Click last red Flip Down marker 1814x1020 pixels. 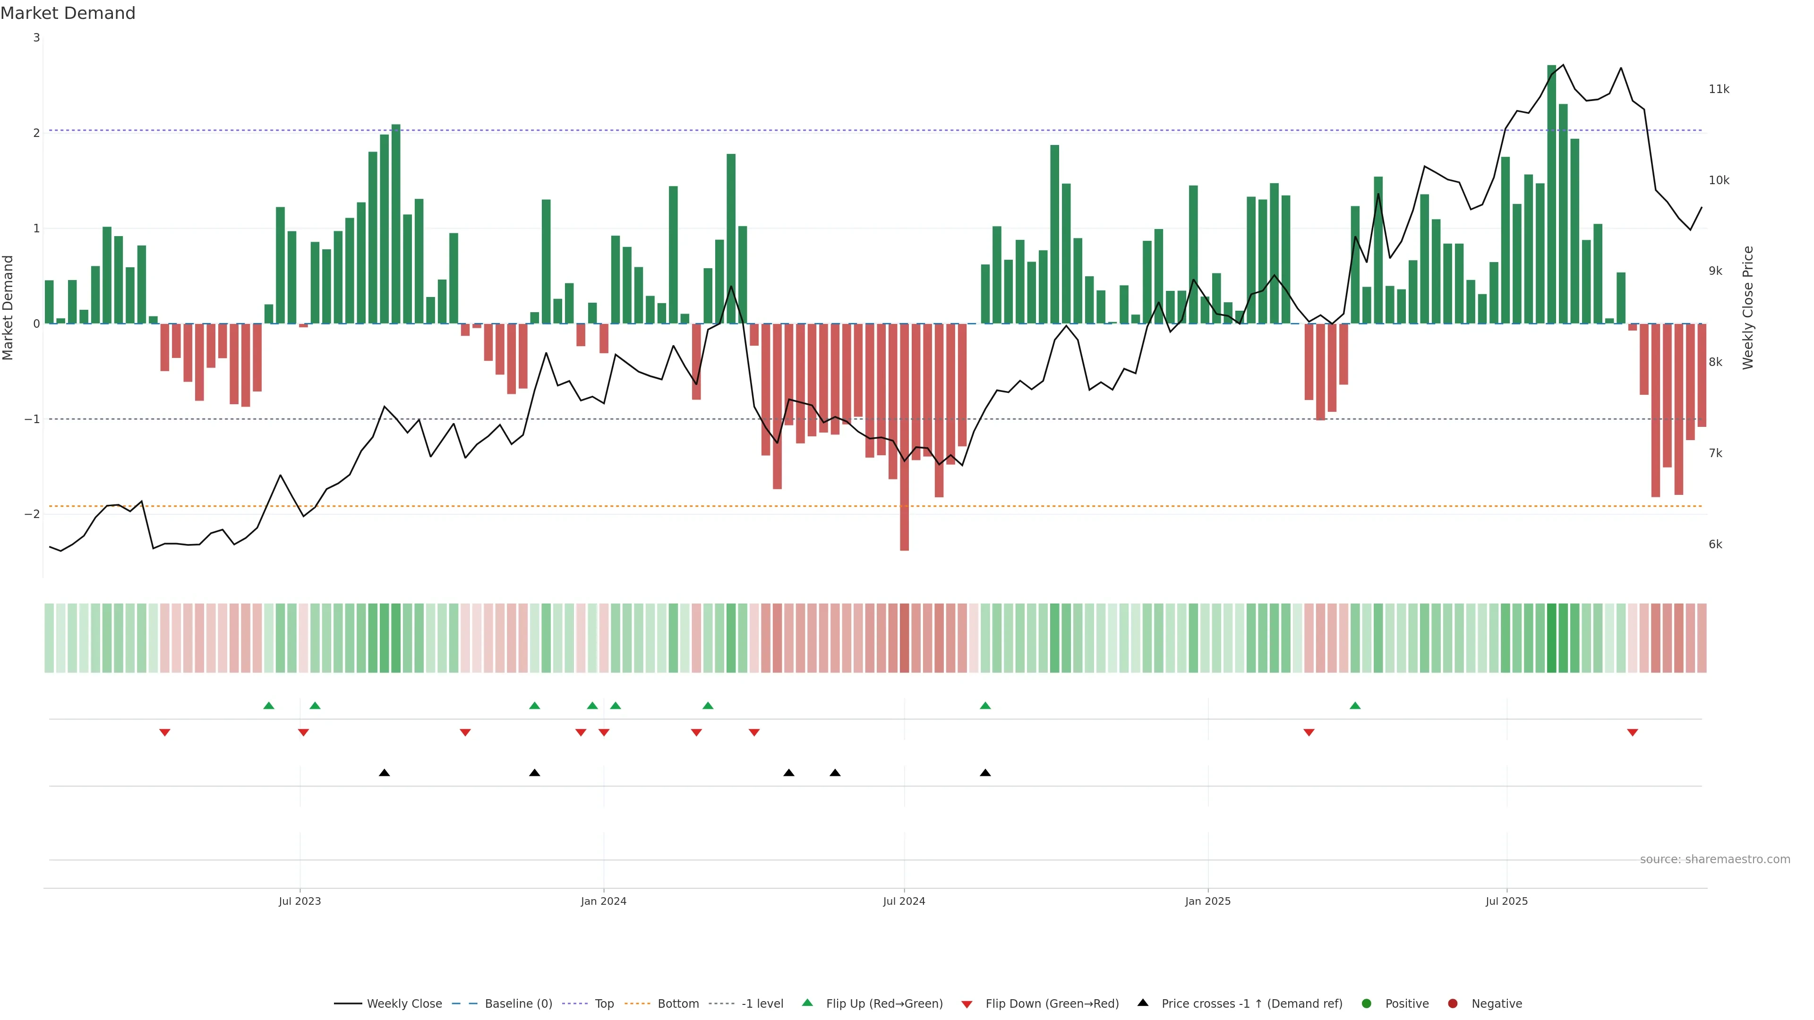[1632, 733]
